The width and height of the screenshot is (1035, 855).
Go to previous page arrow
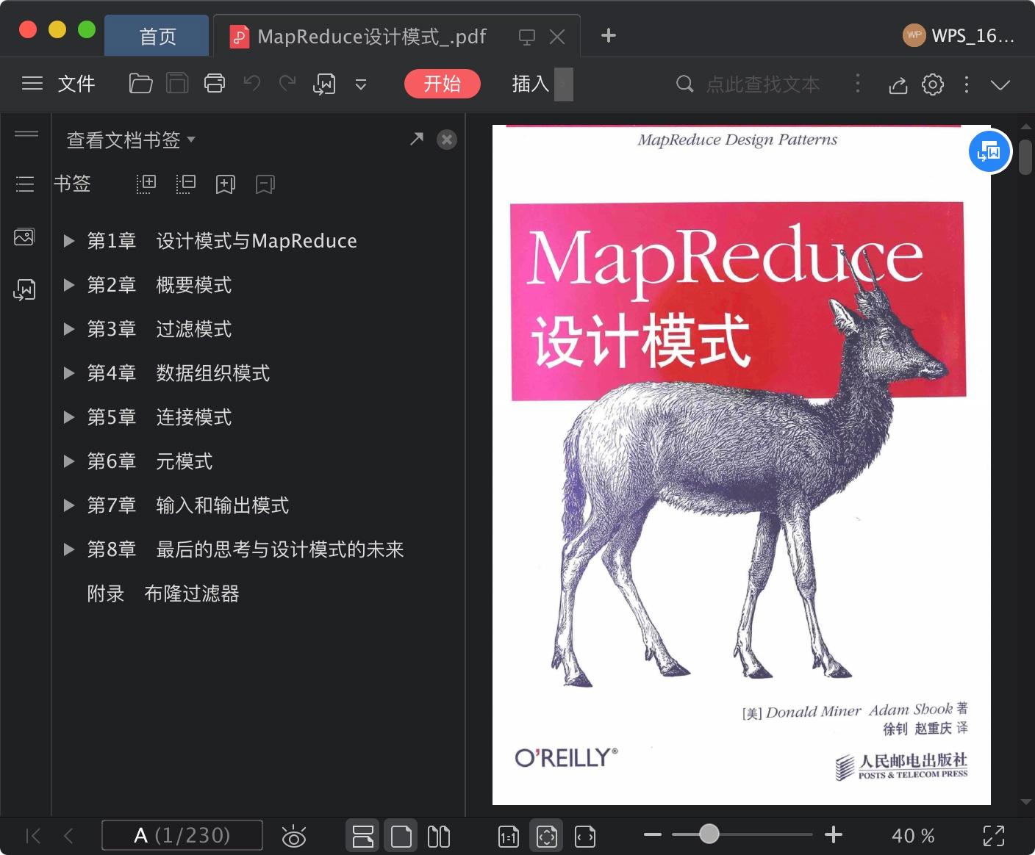point(69,835)
